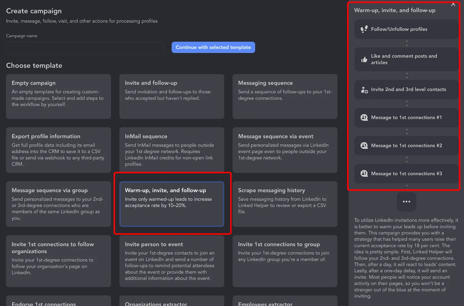Select the Warm-up, invite, and follow-up card
The height and width of the screenshot is (306, 464).
click(x=172, y=204)
